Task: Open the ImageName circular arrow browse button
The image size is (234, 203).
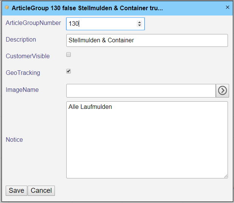Action: coord(222,91)
